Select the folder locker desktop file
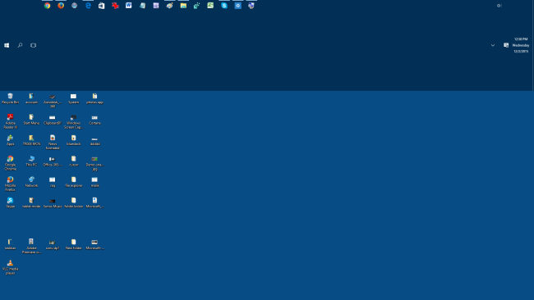The width and height of the screenshot is (534, 300). 74,202
